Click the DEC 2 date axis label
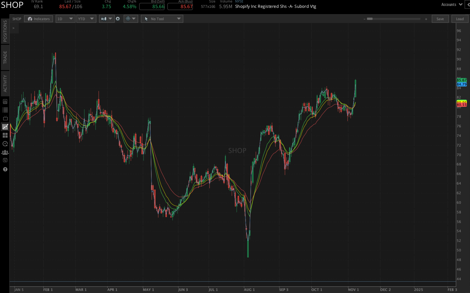 pos(385,290)
